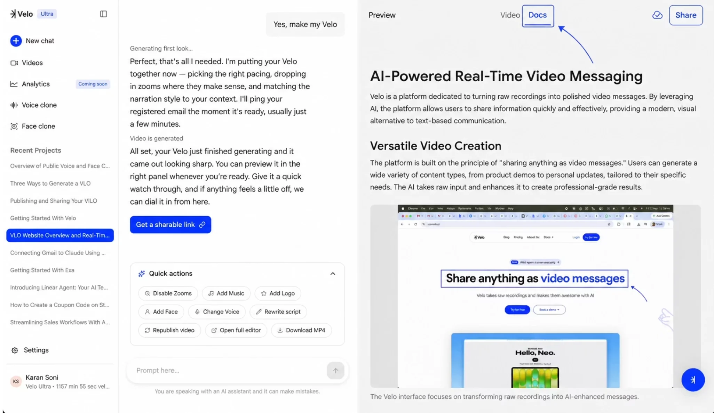
Task: Open 'Introducing Linear Agent' project
Action: pos(59,288)
